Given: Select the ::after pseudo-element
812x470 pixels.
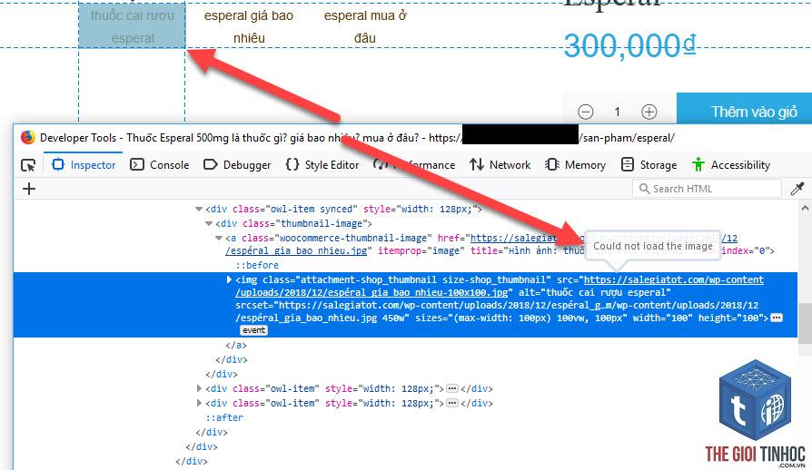Looking at the screenshot, I should 224,417.
